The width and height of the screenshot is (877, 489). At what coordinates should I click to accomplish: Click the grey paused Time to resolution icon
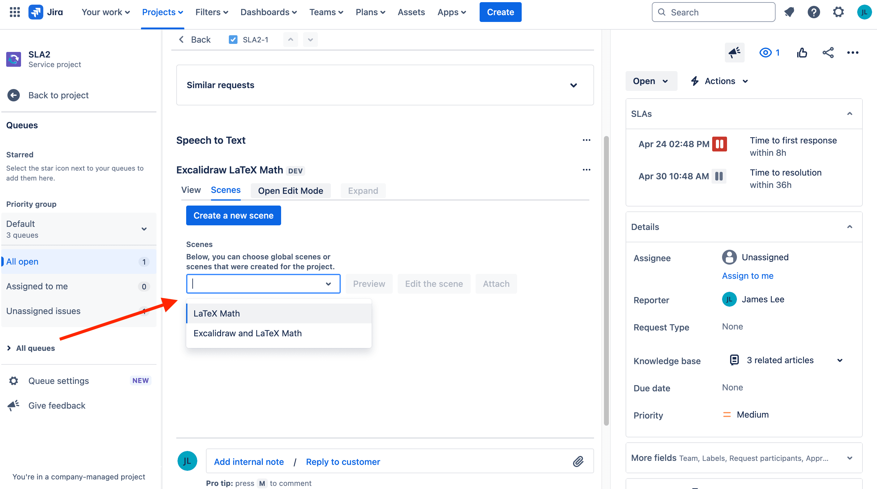click(719, 176)
